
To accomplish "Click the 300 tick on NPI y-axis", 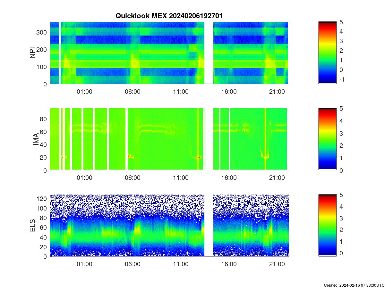I will point(42,32).
